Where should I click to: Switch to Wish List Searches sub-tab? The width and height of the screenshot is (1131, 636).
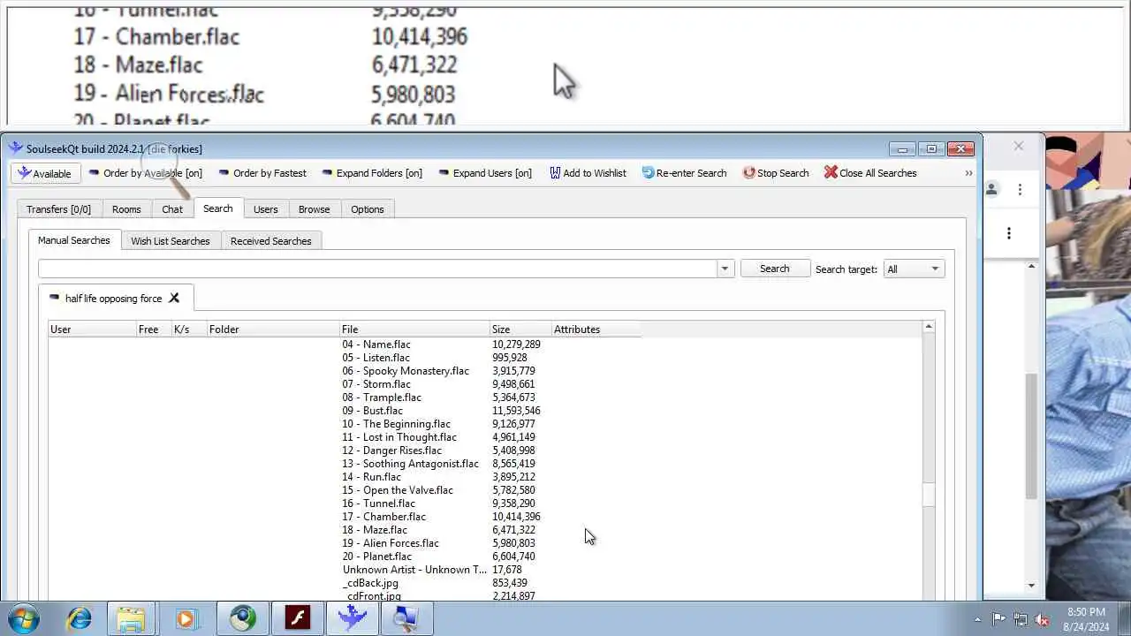click(171, 241)
